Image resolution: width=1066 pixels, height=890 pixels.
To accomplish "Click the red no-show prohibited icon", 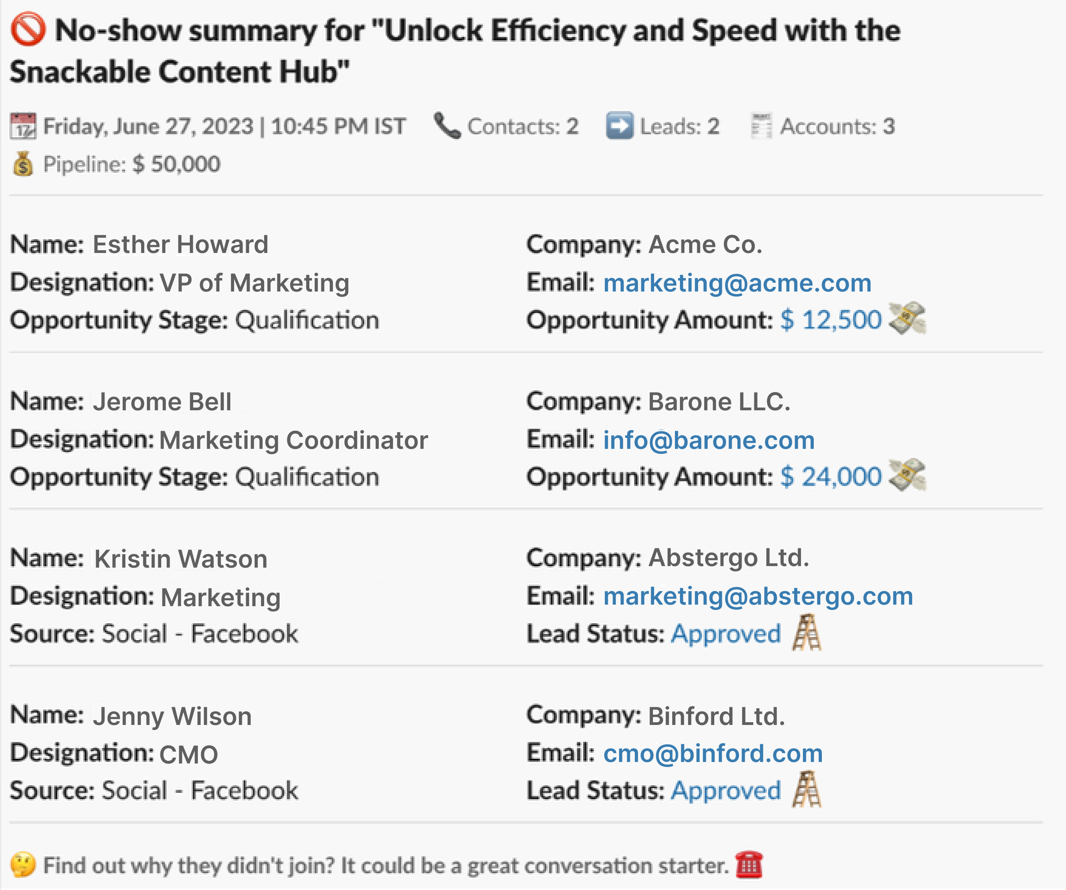I will tap(29, 29).
